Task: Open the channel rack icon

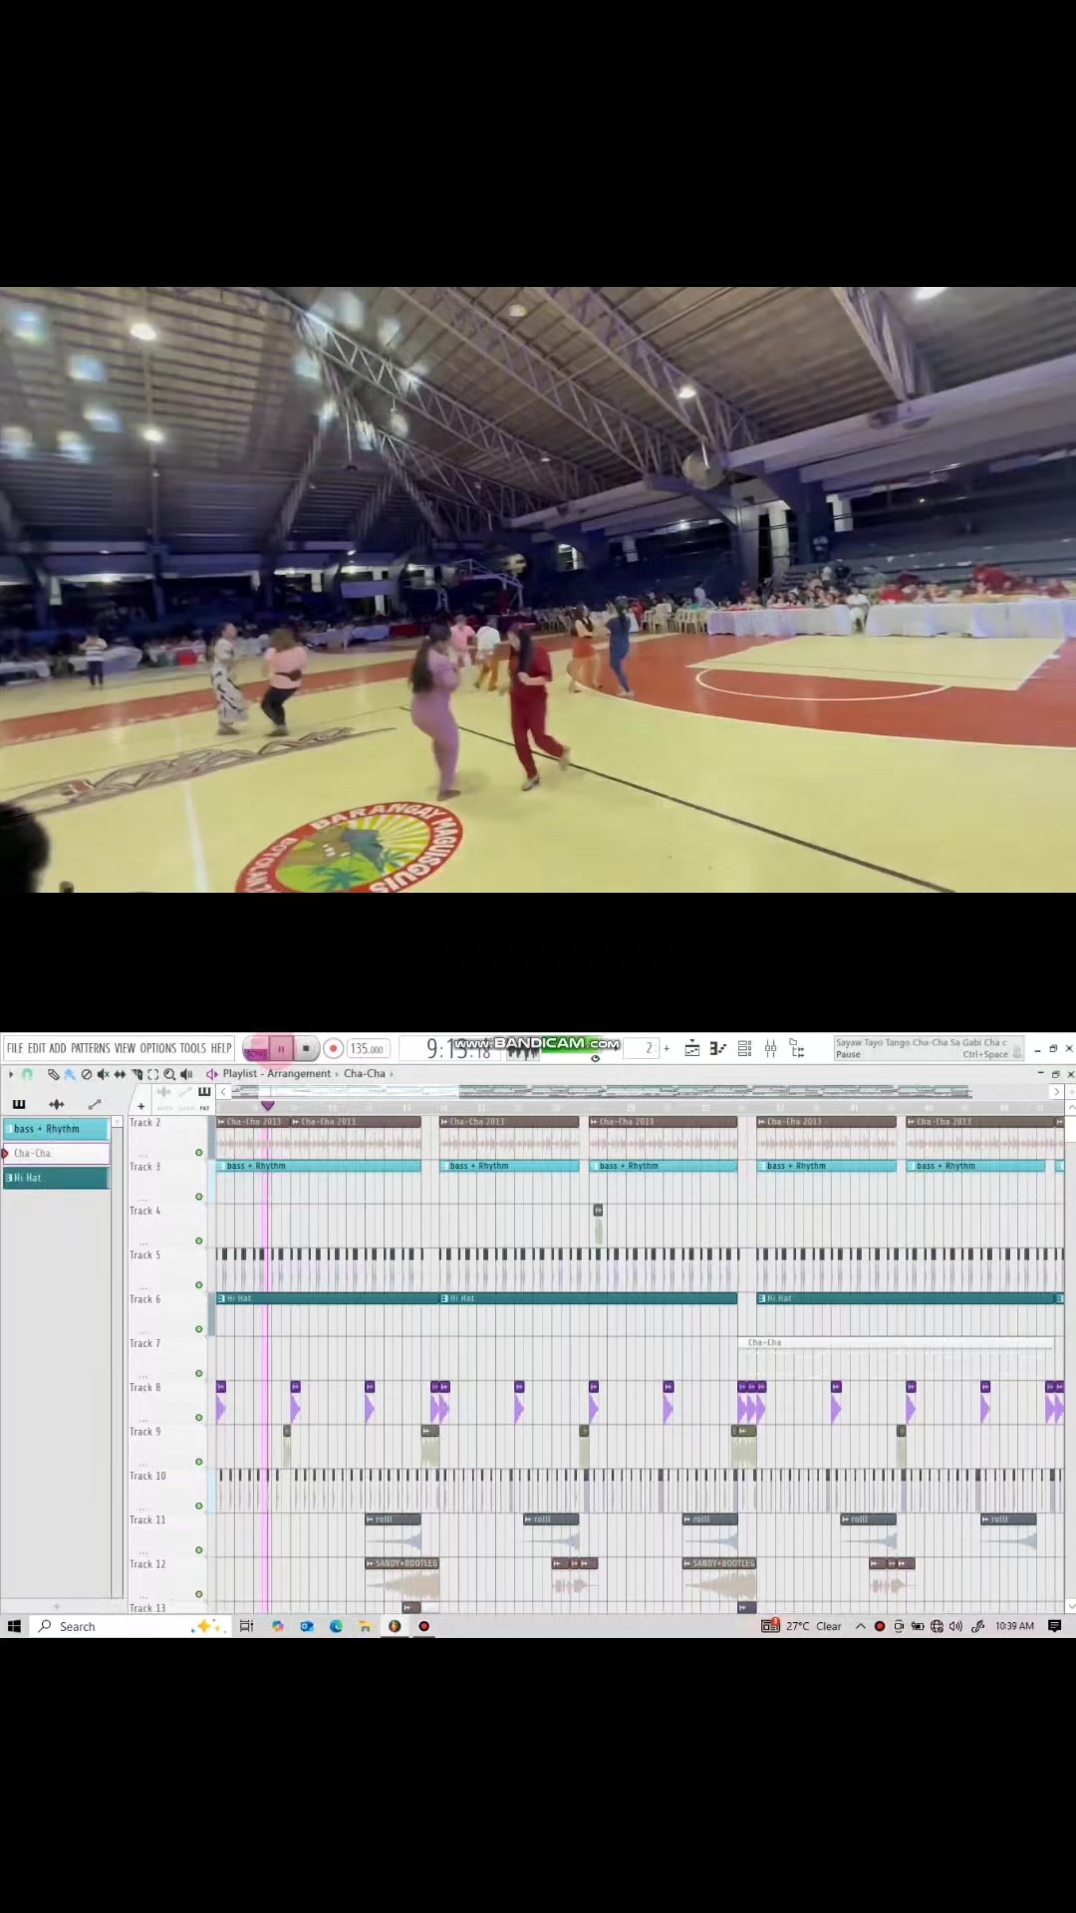Action: pyautogui.click(x=744, y=1048)
